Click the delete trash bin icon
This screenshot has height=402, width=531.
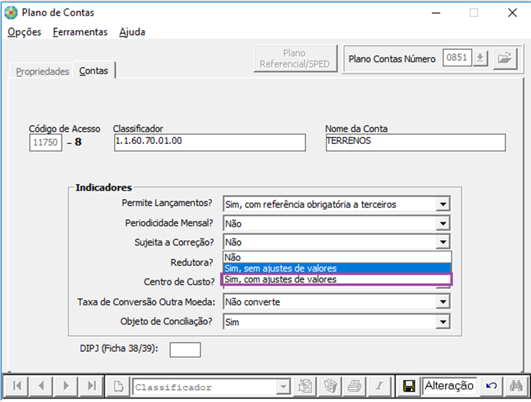[330, 386]
